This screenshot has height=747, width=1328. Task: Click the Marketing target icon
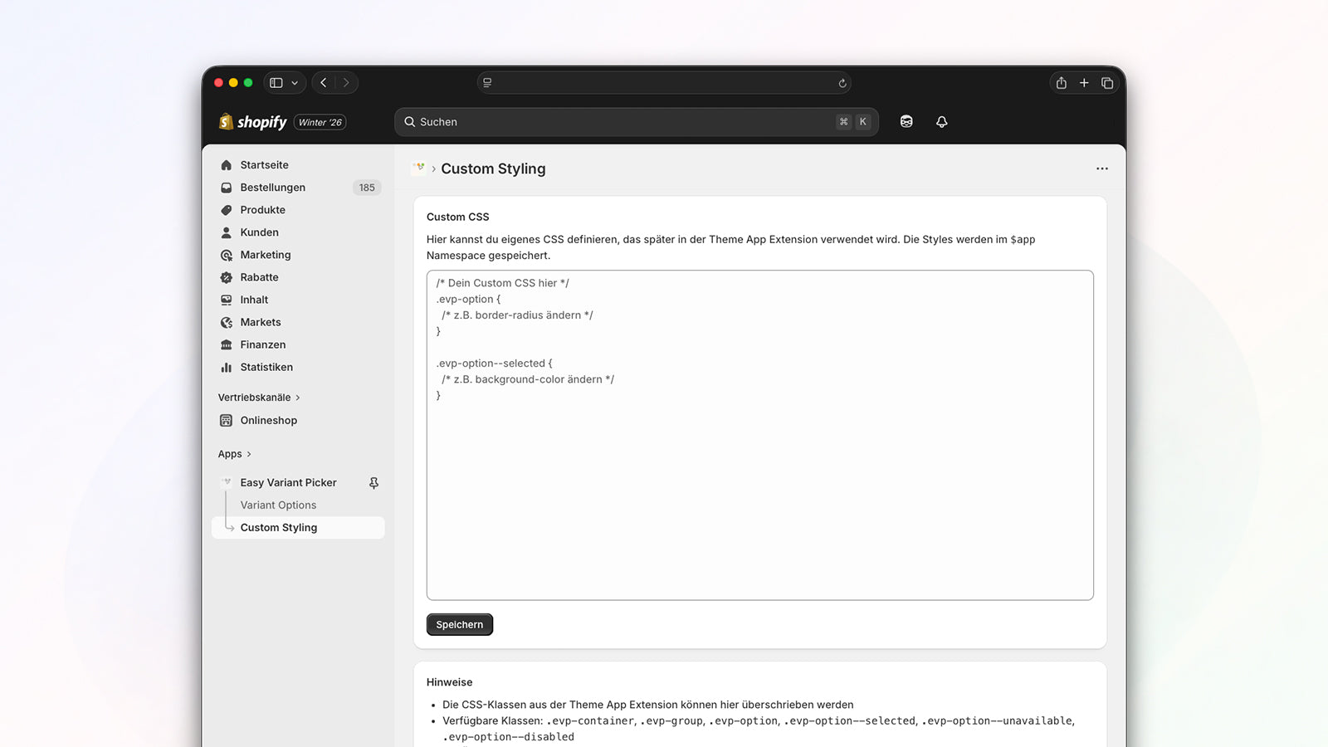pyautogui.click(x=226, y=255)
